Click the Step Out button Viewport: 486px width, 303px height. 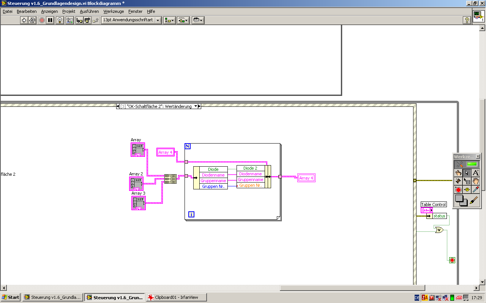pos(95,20)
